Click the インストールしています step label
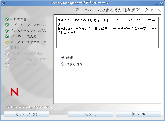Image resolution: width=165 pixels, height=121 pixels. [28, 59]
